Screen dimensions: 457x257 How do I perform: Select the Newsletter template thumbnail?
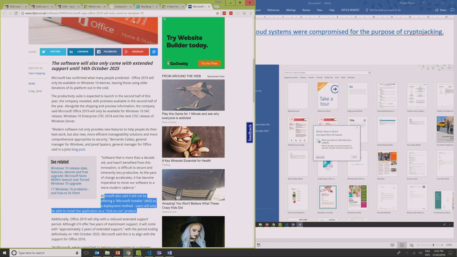coord(387,163)
